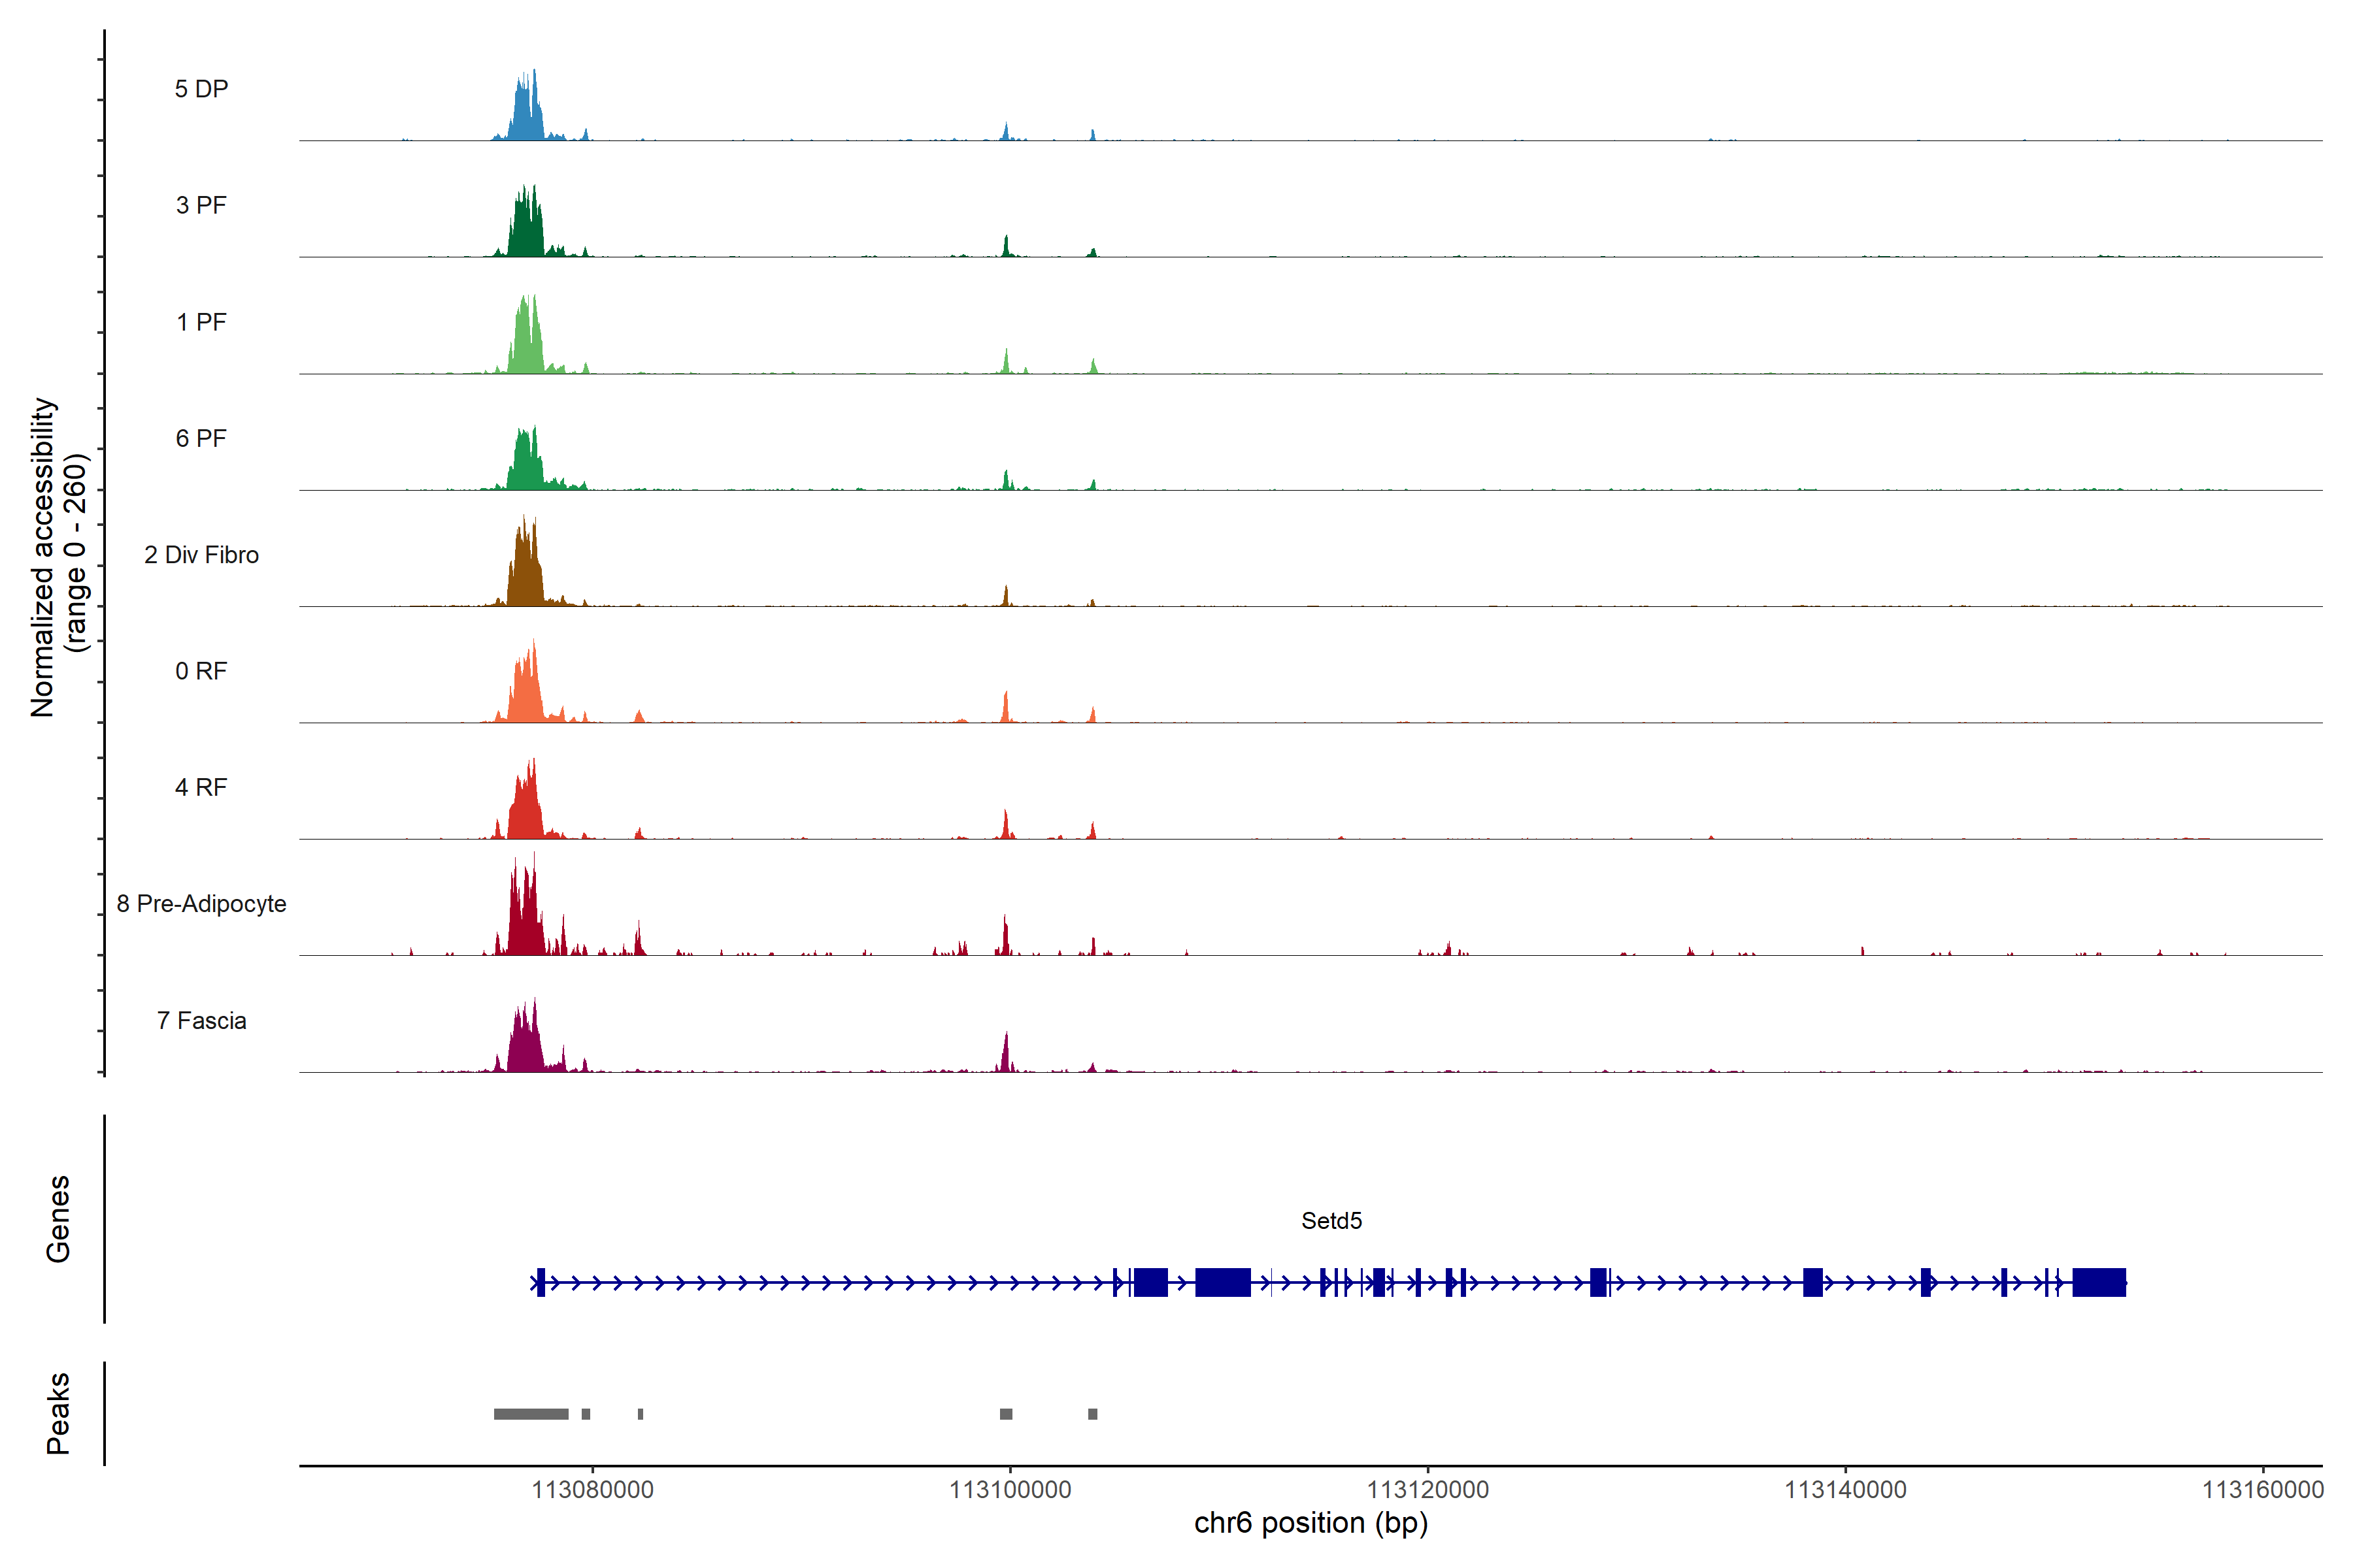Click the widest gray peak bar

pyautogui.click(x=531, y=1414)
